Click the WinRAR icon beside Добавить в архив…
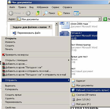110x109 pixels. coord(3,64)
